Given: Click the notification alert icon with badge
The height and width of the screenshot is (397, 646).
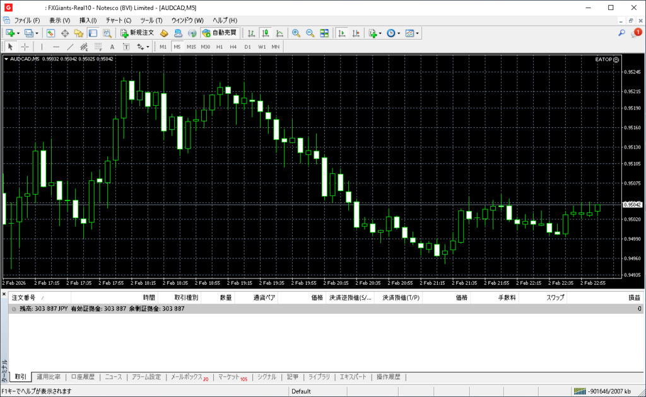Looking at the screenshot, I should click(x=636, y=33).
